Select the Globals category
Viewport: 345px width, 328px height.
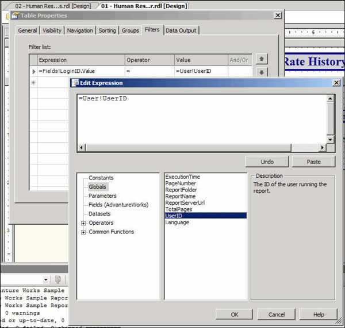point(97,187)
